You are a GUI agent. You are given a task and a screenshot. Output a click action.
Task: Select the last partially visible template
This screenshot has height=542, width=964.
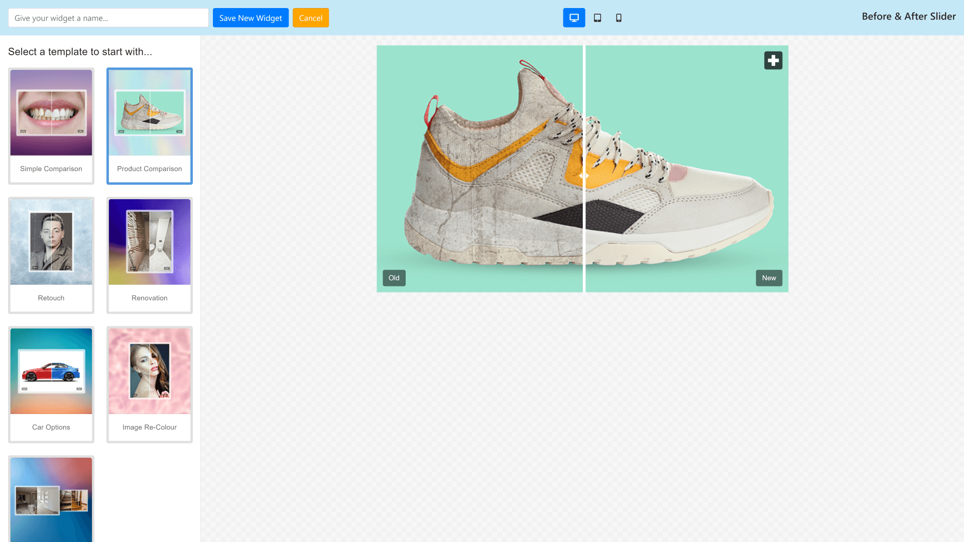coord(51,499)
